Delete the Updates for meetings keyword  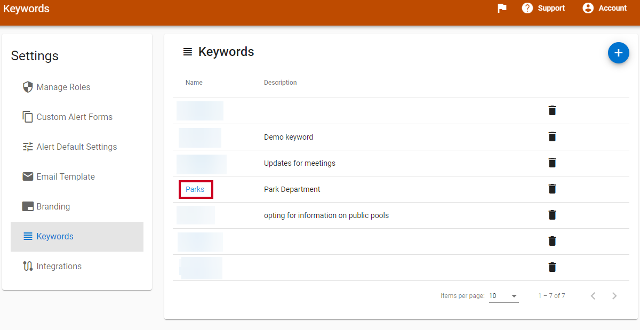tap(552, 163)
